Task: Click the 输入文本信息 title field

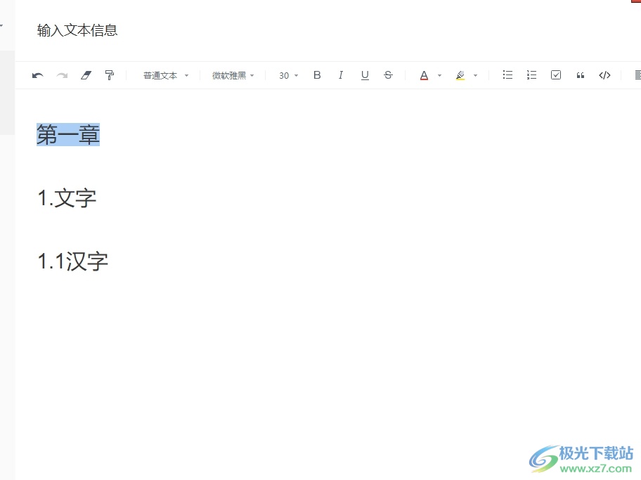Action: (77, 30)
